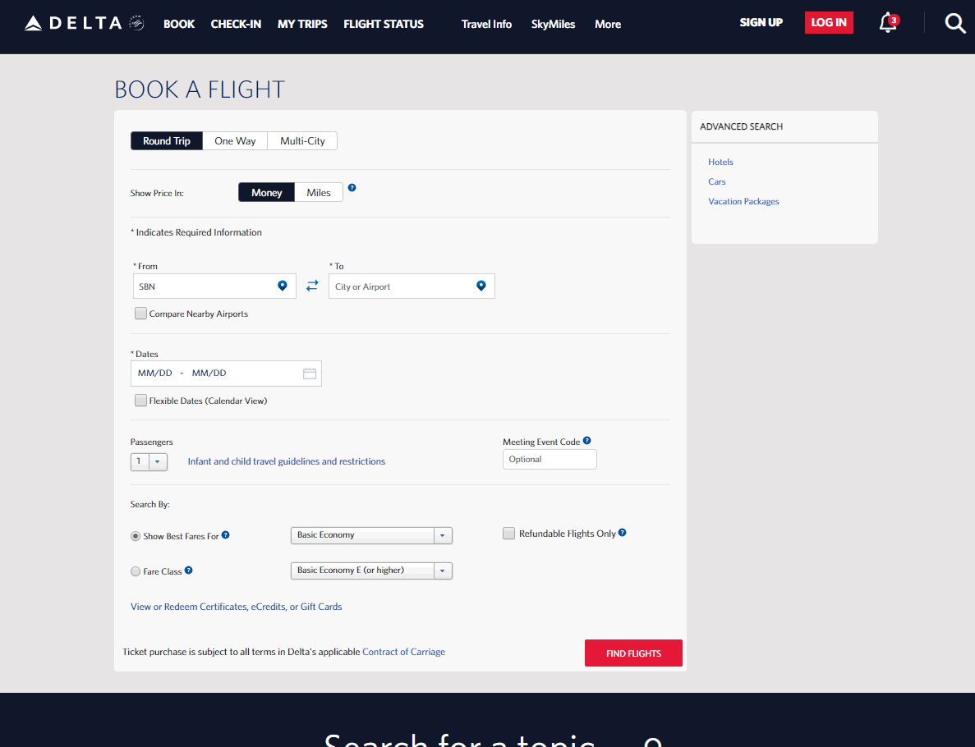Open Vacation Packages link
The height and width of the screenshot is (747, 975).
pyautogui.click(x=743, y=201)
